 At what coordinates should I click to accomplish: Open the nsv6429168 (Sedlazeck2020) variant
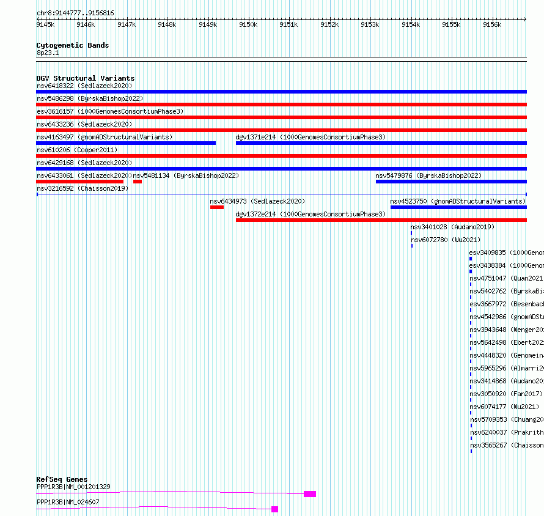(x=84, y=163)
